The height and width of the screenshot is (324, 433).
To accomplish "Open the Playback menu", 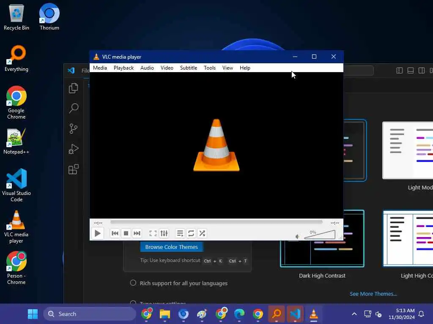I will (x=124, y=68).
